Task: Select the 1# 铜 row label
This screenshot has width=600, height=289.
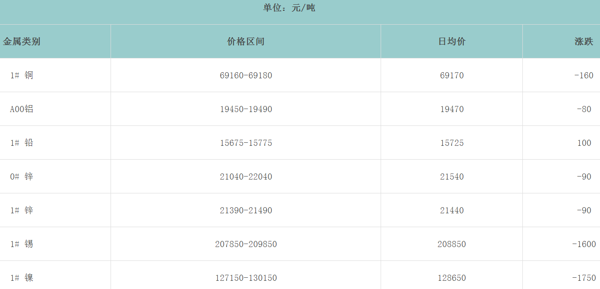Action: tap(22, 75)
